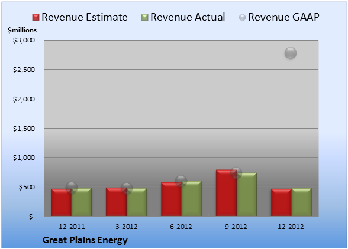Select the green actual bar for 12-2011
Screen dimensions: 348x249
[82, 202]
